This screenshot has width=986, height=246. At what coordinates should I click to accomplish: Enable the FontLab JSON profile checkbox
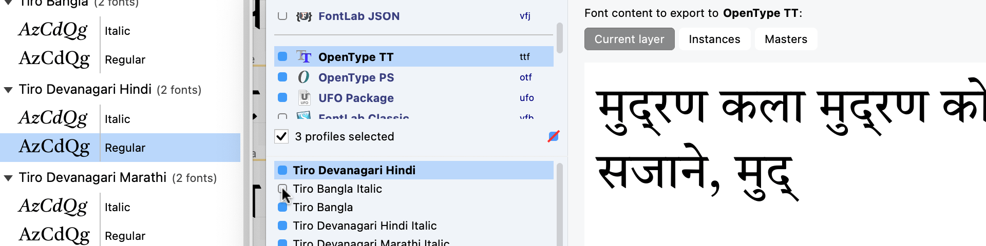click(x=282, y=16)
